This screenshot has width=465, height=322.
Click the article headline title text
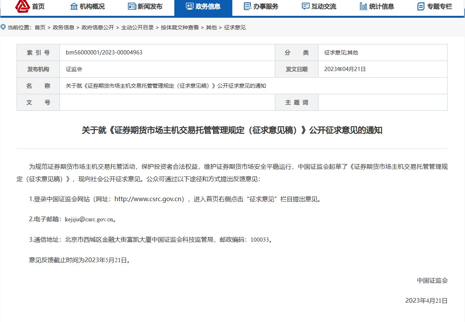click(232, 130)
